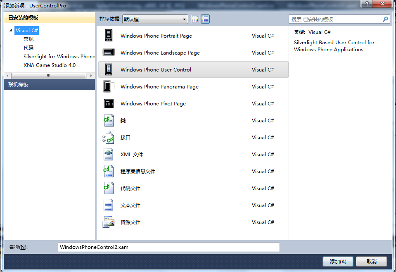
Task: Open the 排序依据 默认值 dropdown
Action: click(155, 19)
